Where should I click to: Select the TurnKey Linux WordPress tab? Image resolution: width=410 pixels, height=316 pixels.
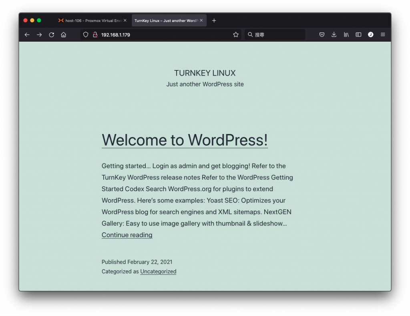click(169, 20)
